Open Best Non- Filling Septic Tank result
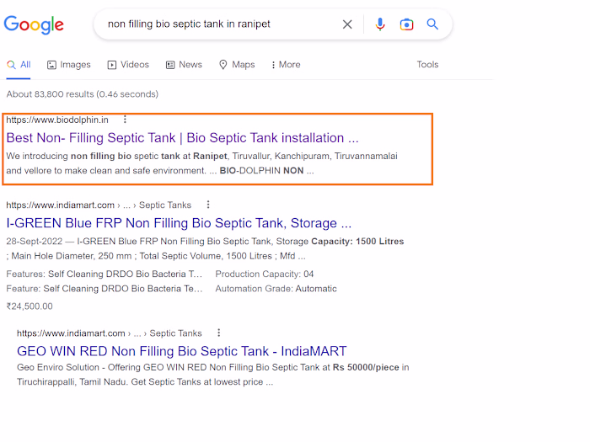The width and height of the screenshot is (590, 442). click(x=182, y=138)
